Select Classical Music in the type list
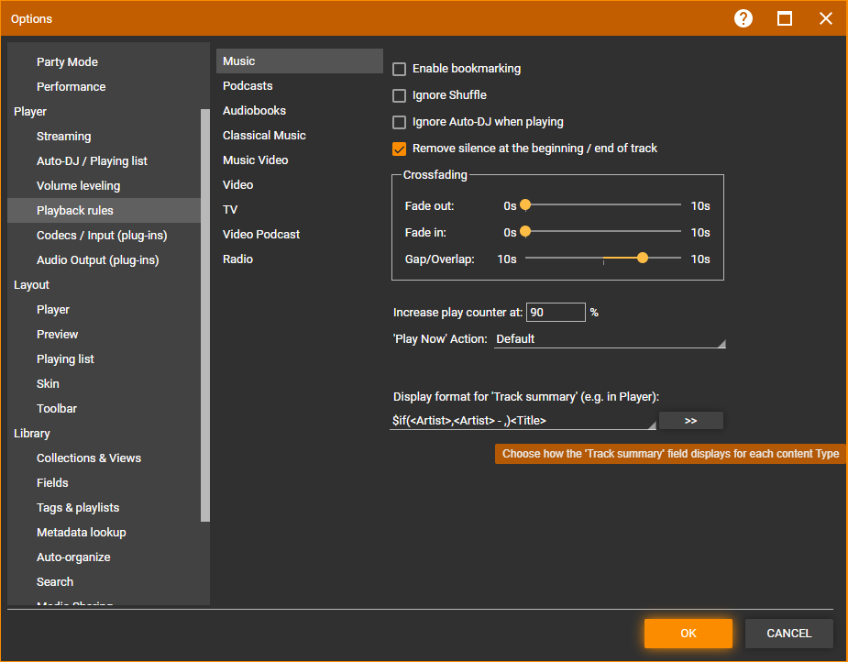This screenshot has width=848, height=662. pos(264,136)
